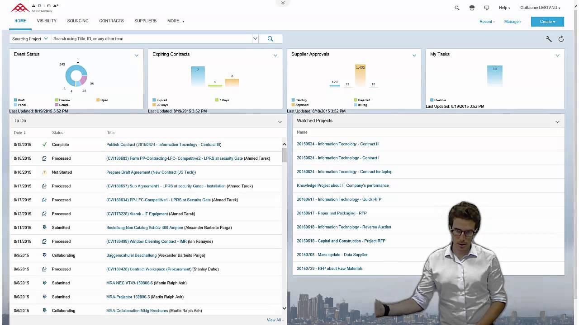
Task: Refresh dashboard using the refresh icon
Action: tap(561, 39)
